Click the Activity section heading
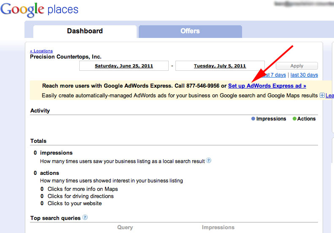Screen dimensions: 334x233 point(40,111)
